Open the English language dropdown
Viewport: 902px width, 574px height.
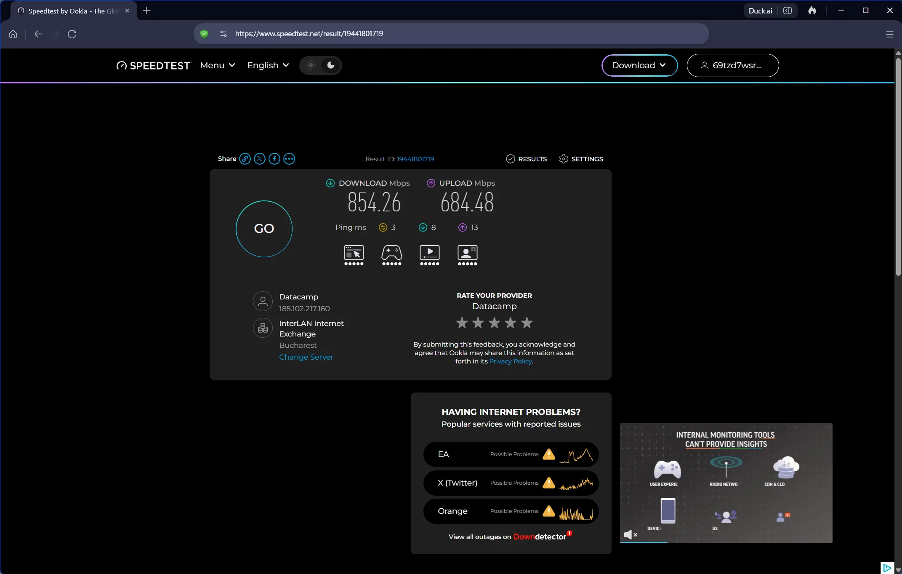(268, 65)
